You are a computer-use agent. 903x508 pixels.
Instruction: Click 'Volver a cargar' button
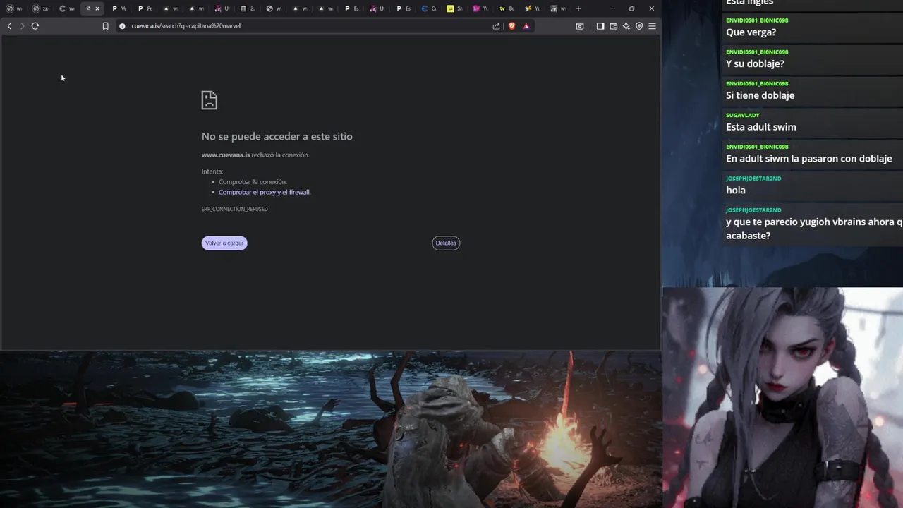click(224, 243)
